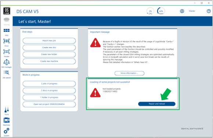Click Create new holder button
Screen dimensions: 213x138
[x=49, y=54]
